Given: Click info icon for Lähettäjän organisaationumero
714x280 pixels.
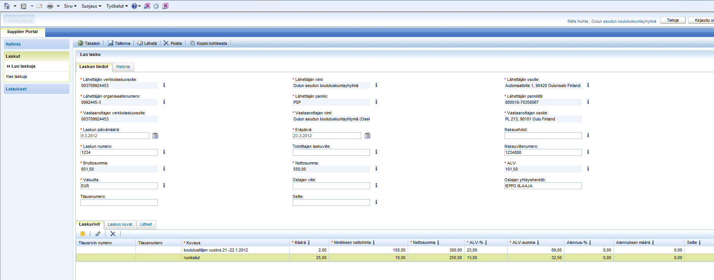Looking at the screenshot, I should 164,102.
